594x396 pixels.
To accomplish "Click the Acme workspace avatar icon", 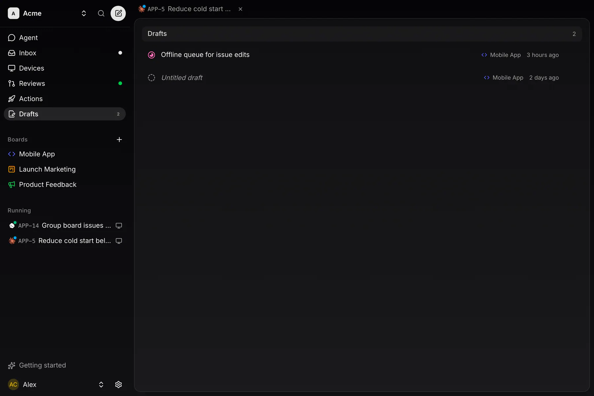I will coord(14,13).
